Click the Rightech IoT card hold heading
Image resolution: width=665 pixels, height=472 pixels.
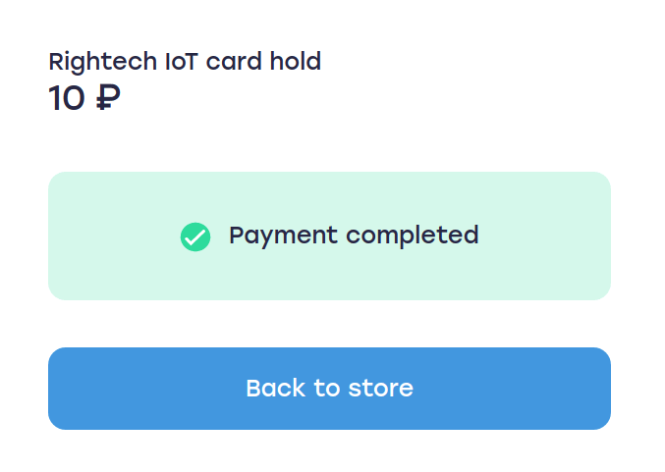(x=185, y=62)
